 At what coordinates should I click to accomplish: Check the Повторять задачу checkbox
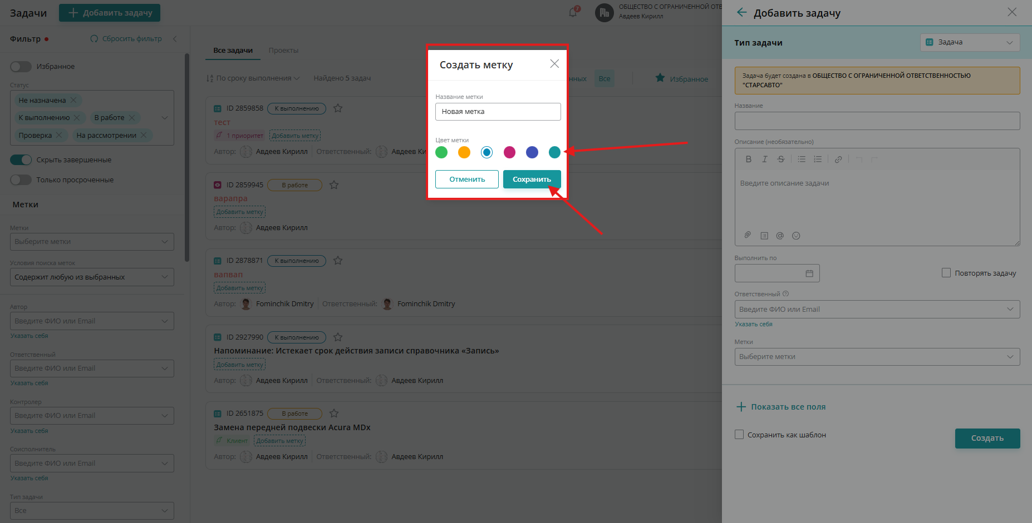[x=946, y=273]
